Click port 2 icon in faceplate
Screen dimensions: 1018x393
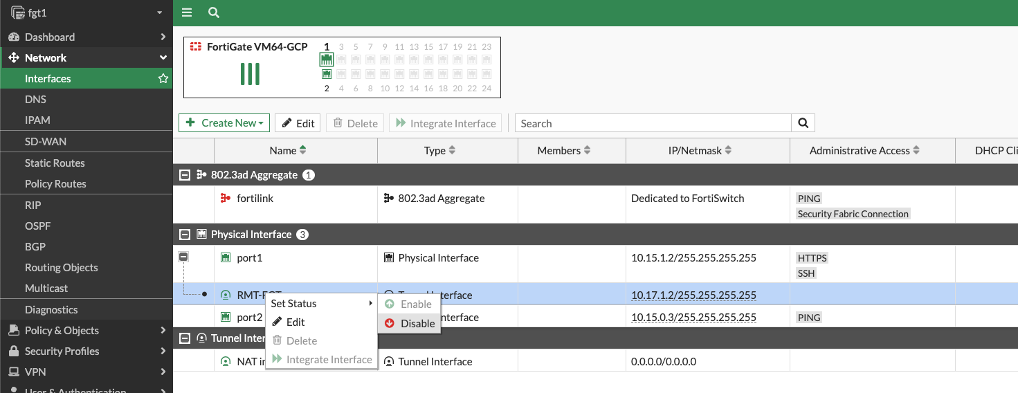[327, 74]
